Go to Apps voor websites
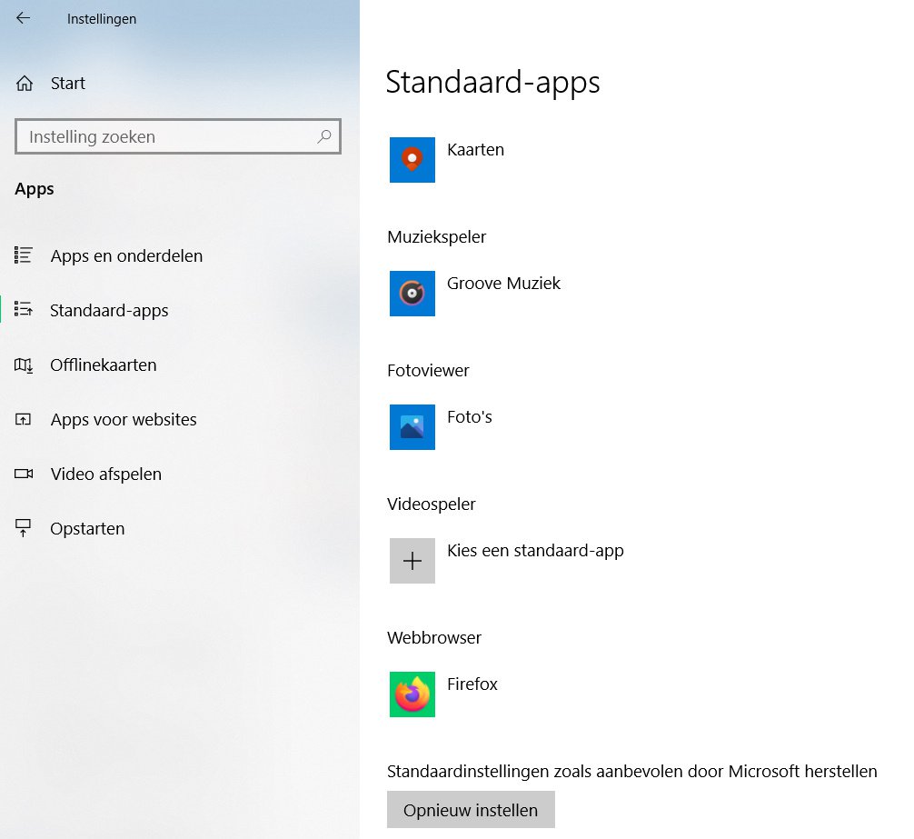Screen dimensions: 914x839 (x=124, y=419)
